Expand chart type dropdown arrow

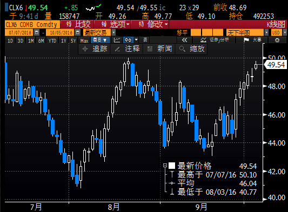point(136,39)
